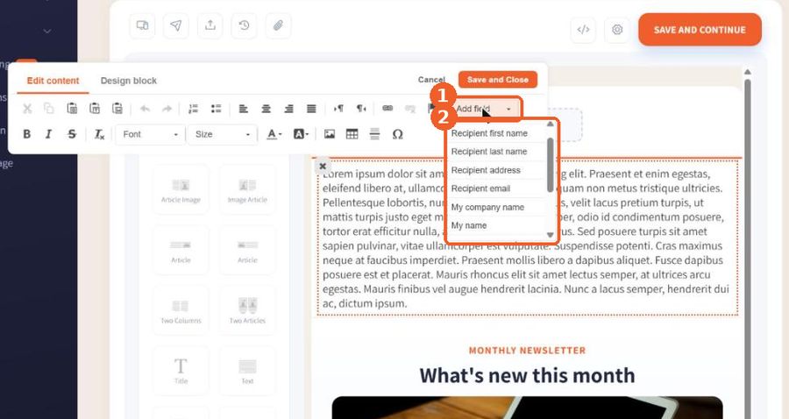Select the Two Columns block
Viewport: 789px width, 419px height.
pos(181,311)
